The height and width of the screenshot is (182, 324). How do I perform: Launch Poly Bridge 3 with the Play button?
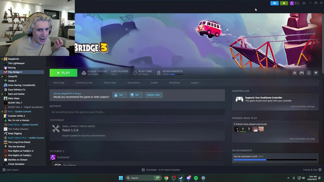63,73
